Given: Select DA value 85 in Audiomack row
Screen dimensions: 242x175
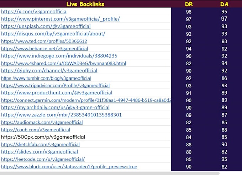Looking at the screenshot, I should click(x=224, y=122).
